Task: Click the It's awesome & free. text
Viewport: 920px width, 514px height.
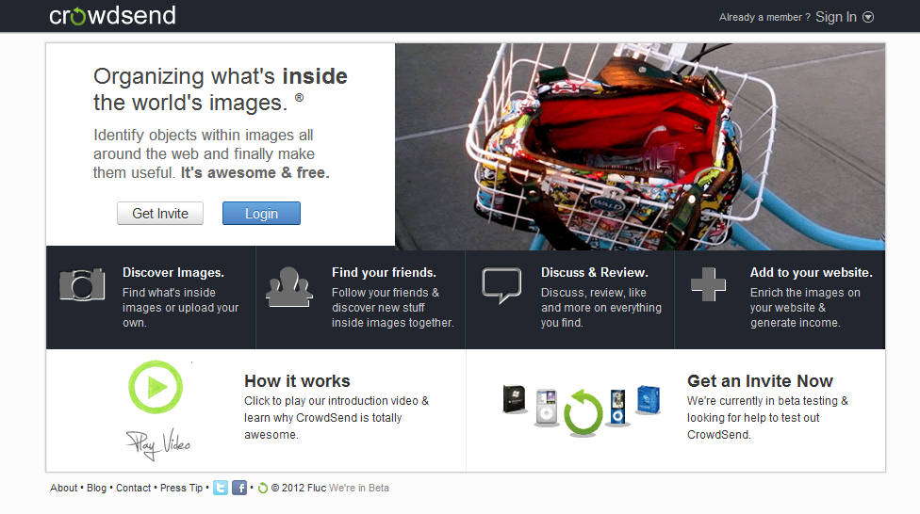Action: click(x=255, y=173)
